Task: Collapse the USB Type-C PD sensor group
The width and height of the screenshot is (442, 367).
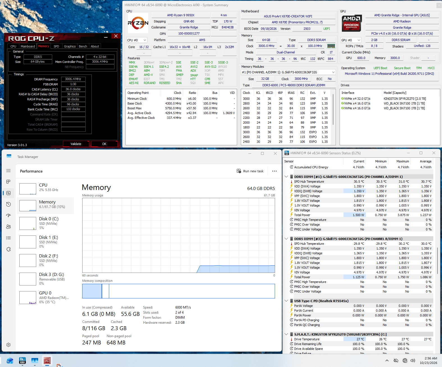Action: (x=286, y=301)
